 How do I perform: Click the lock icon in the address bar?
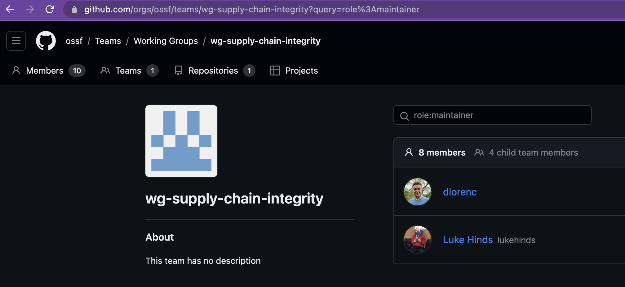(74, 10)
